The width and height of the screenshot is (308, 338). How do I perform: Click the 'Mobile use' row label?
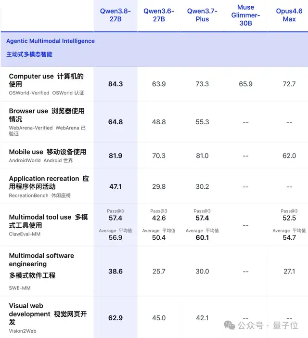26,152
